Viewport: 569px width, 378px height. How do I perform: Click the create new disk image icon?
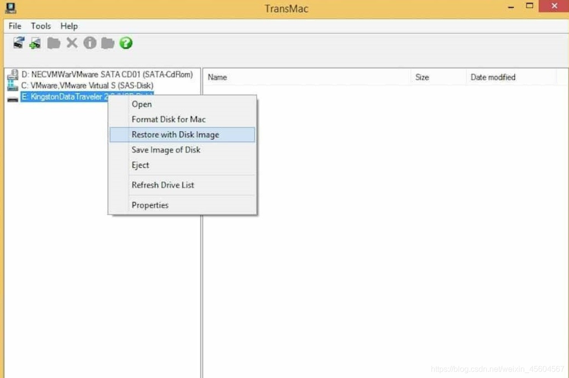35,43
